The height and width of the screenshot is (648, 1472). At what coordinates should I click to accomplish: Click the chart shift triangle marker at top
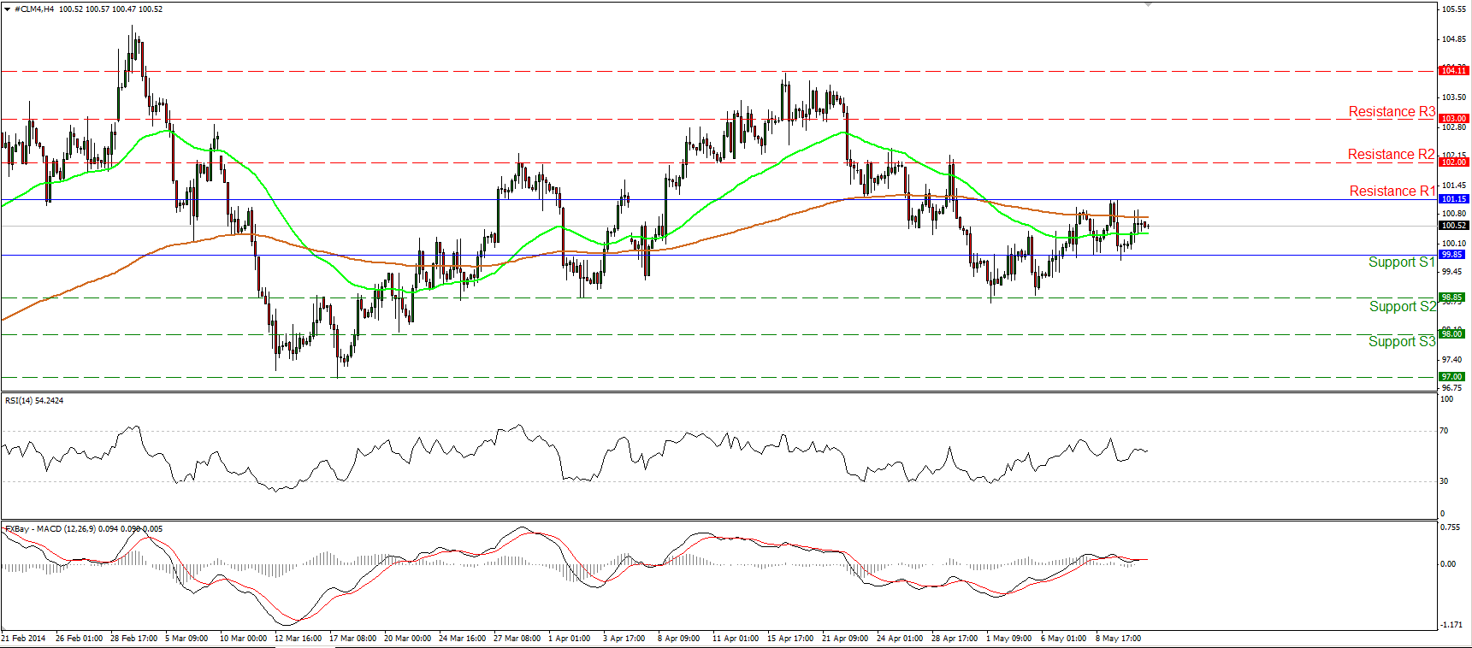click(1149, 4)
